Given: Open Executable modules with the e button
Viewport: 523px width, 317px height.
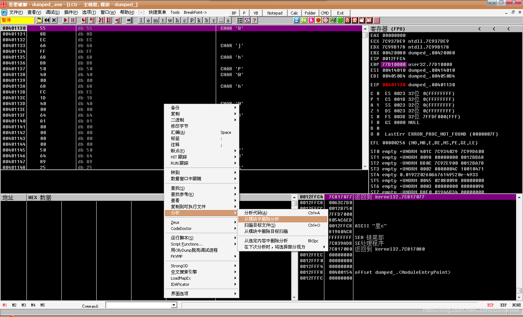Looking at the screenshot, I should point(148,20).
